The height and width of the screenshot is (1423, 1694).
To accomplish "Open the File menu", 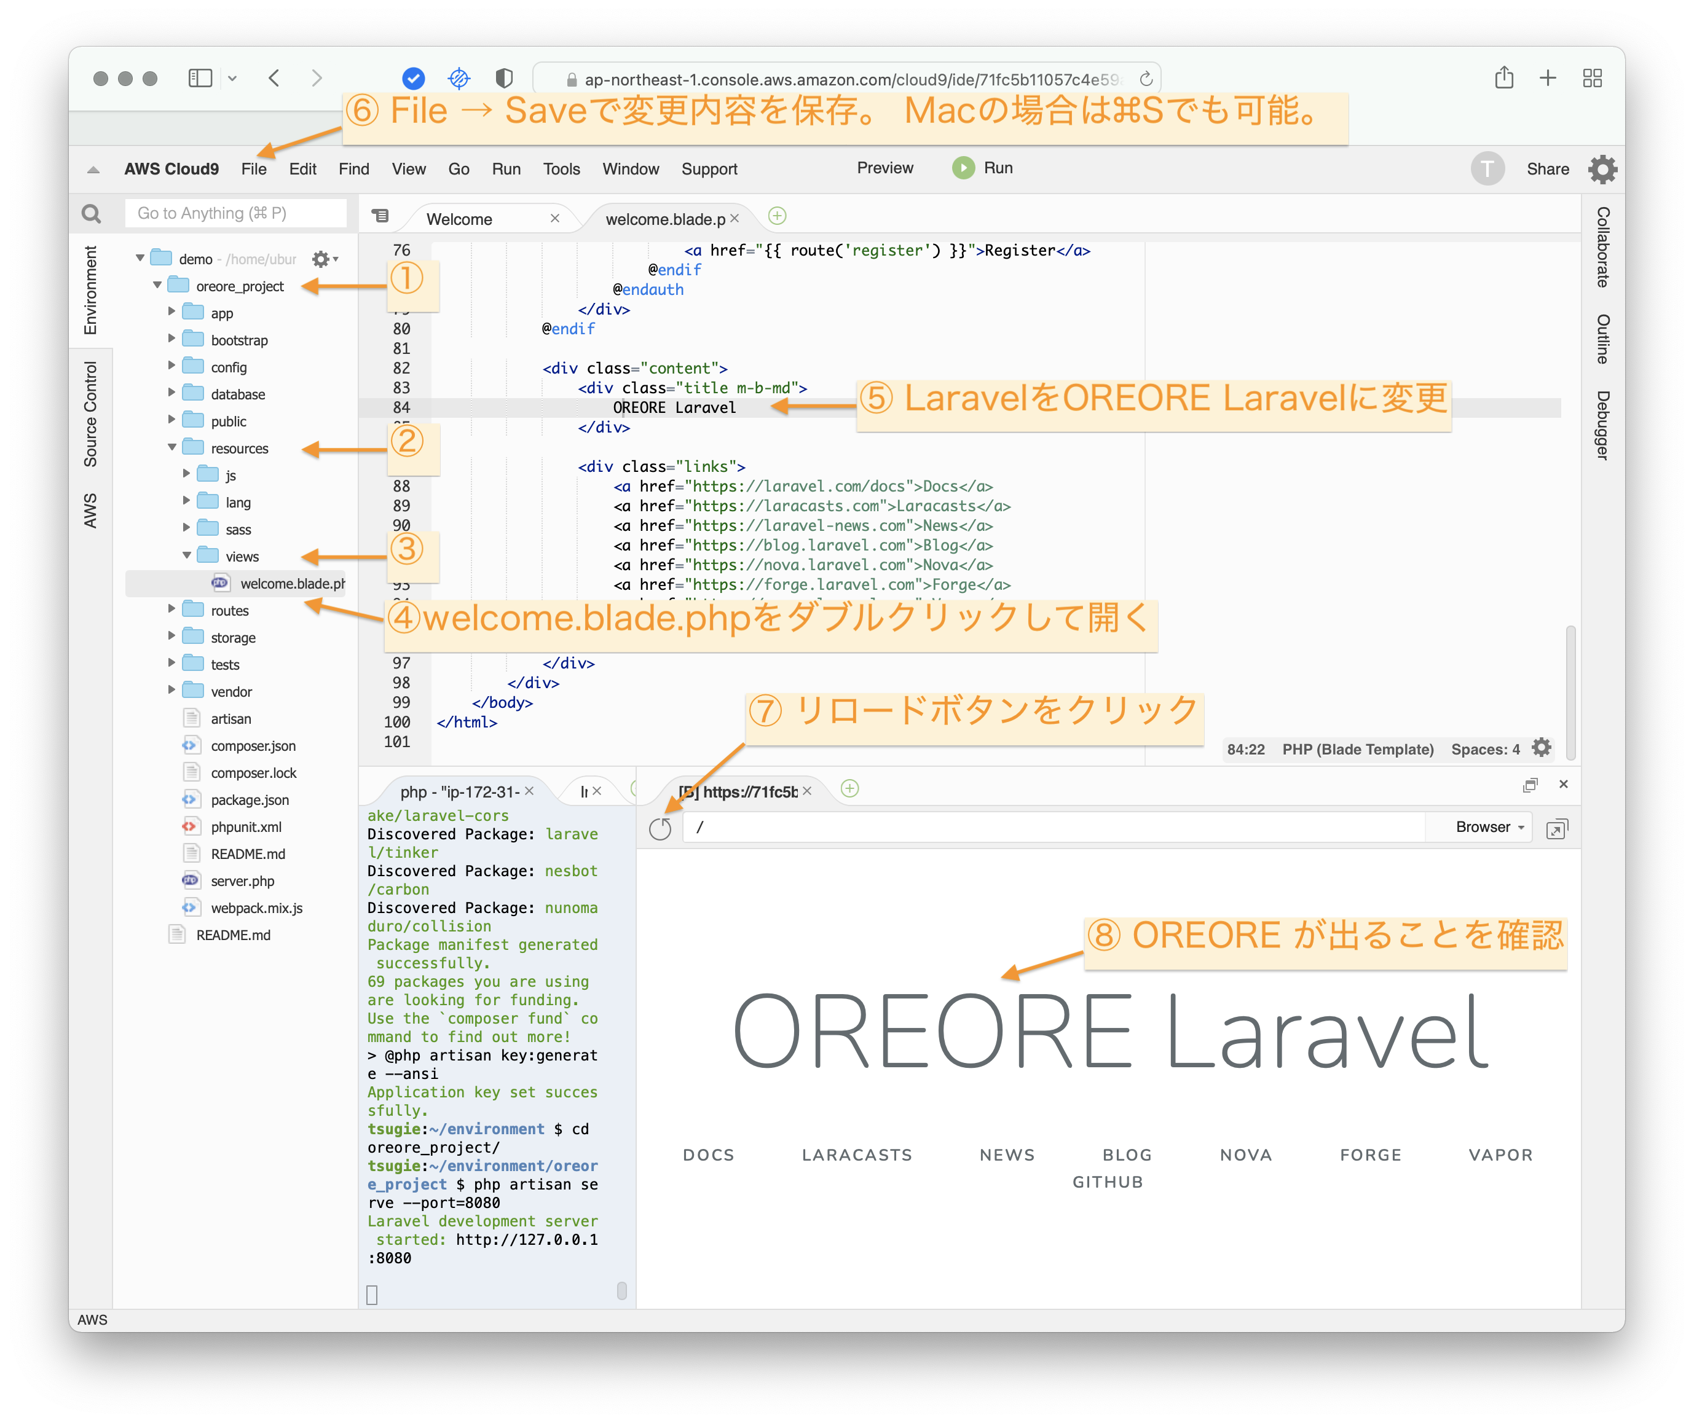I will pos(253,170).
